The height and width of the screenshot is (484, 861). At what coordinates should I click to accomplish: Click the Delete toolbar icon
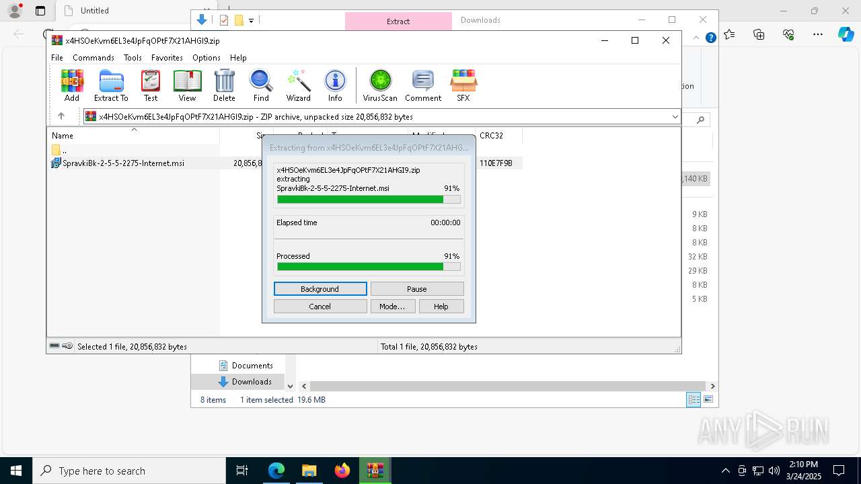click(x=224, y=85)
